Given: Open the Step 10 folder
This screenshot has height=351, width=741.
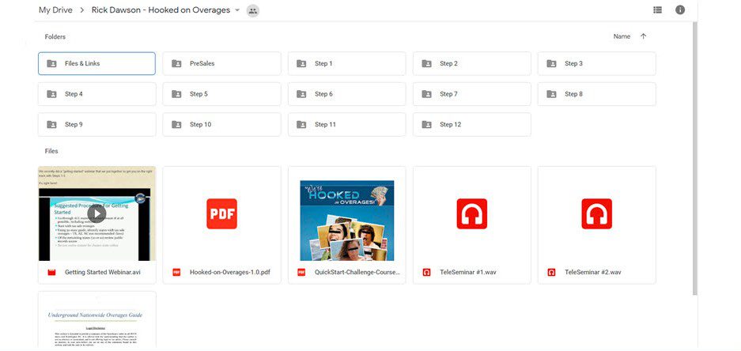Looking at the screenshot, I should click(221, 125).
